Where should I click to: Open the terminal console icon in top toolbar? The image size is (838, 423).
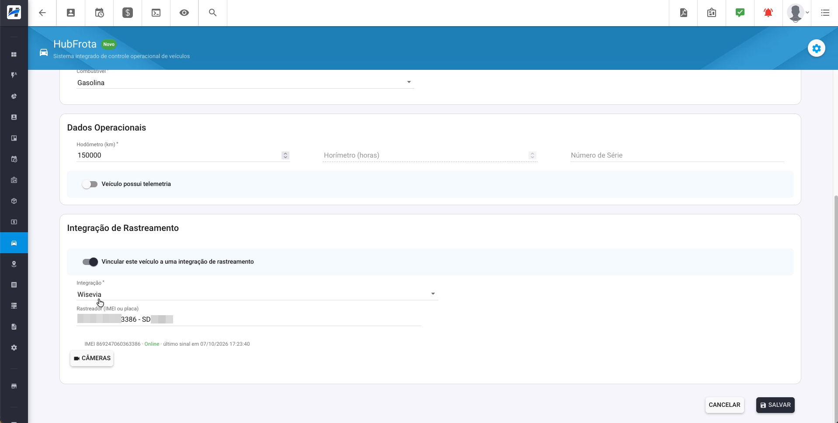(x=156, y=13)
